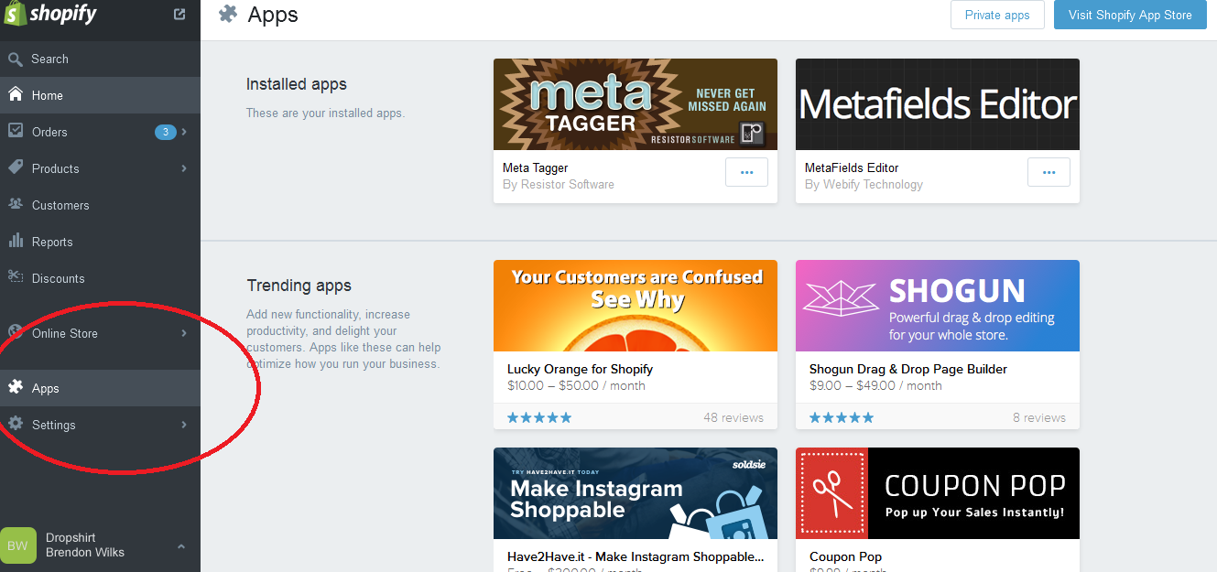Click the Products tag icon
This screenshot has height=572, width=1217.
pyautogui.click(x=16, y=167)
